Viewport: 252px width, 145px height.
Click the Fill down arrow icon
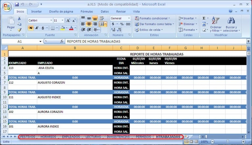[204, 24]
